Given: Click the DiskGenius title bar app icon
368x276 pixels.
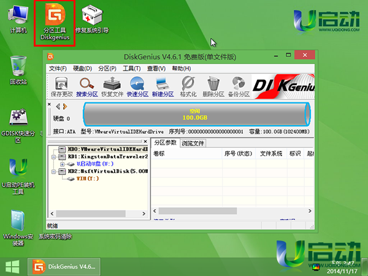Looking at the screenshot, I should [x=50, y=56].
